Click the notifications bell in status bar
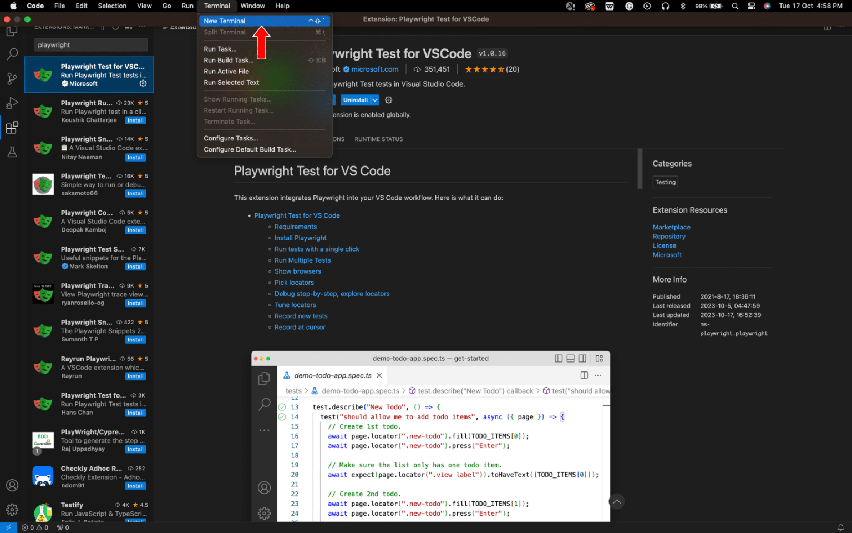 (x=840, y=527)
